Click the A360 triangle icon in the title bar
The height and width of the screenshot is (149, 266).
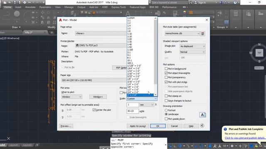(x=226, y=2)
